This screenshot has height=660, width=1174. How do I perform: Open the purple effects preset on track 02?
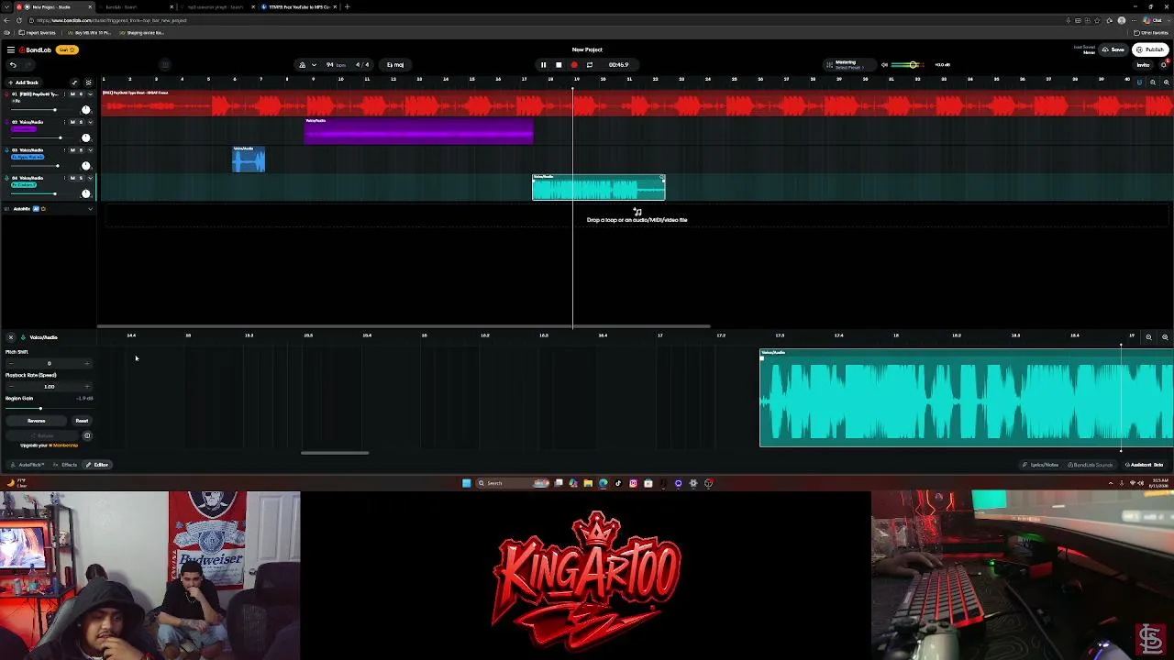24,129
